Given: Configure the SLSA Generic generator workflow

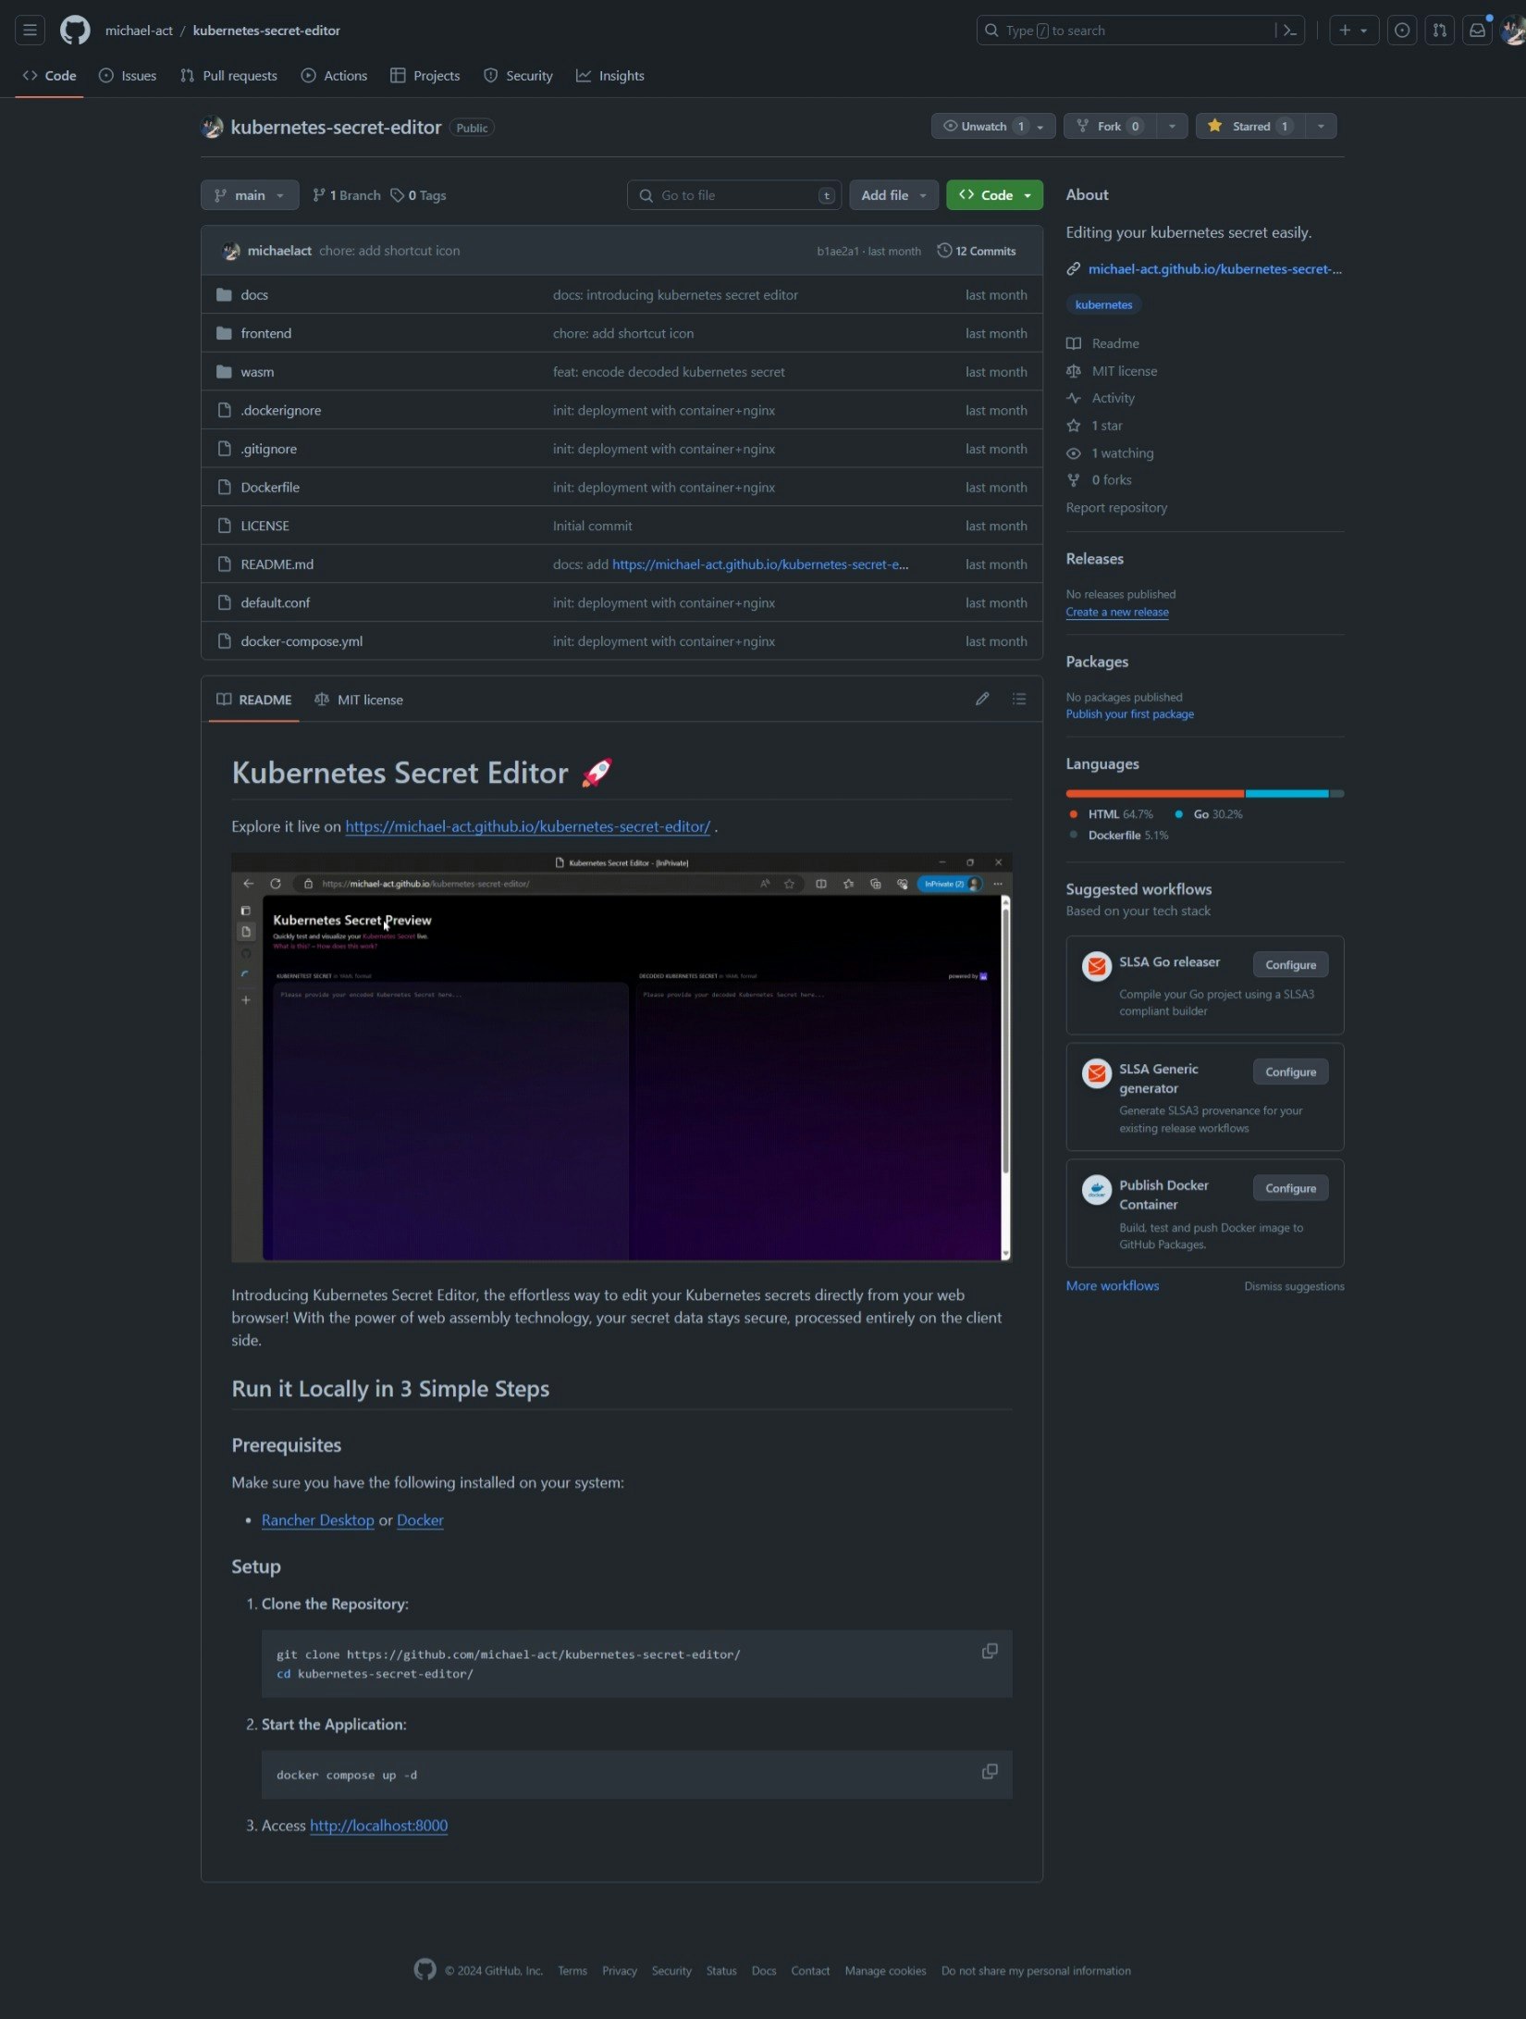Looking at the screenshot, I should pos(1290,1072).
